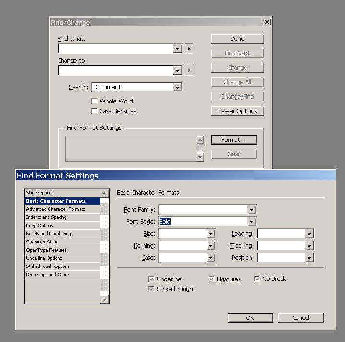Toggle the Strikethrough checkbox
The image size is (345, 342).
pyautogui.click(x=151, y=289)
